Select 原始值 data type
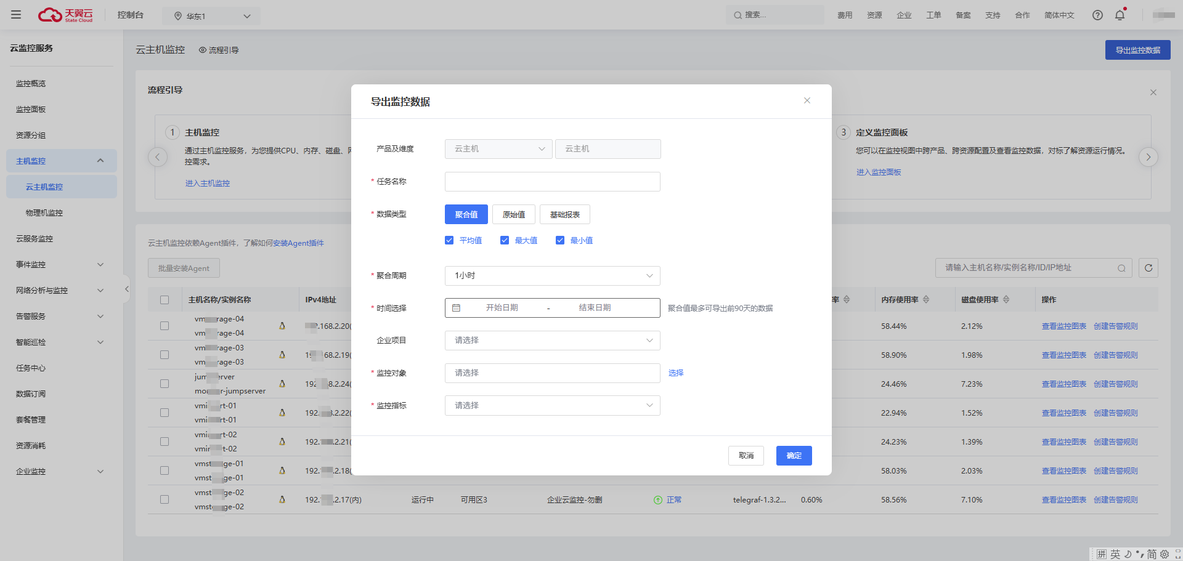 click(514, 214)
